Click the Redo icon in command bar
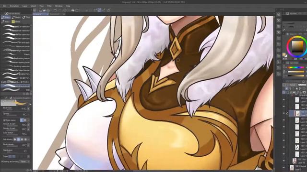Viewport: 307px width, 172px height. (59, 10)
